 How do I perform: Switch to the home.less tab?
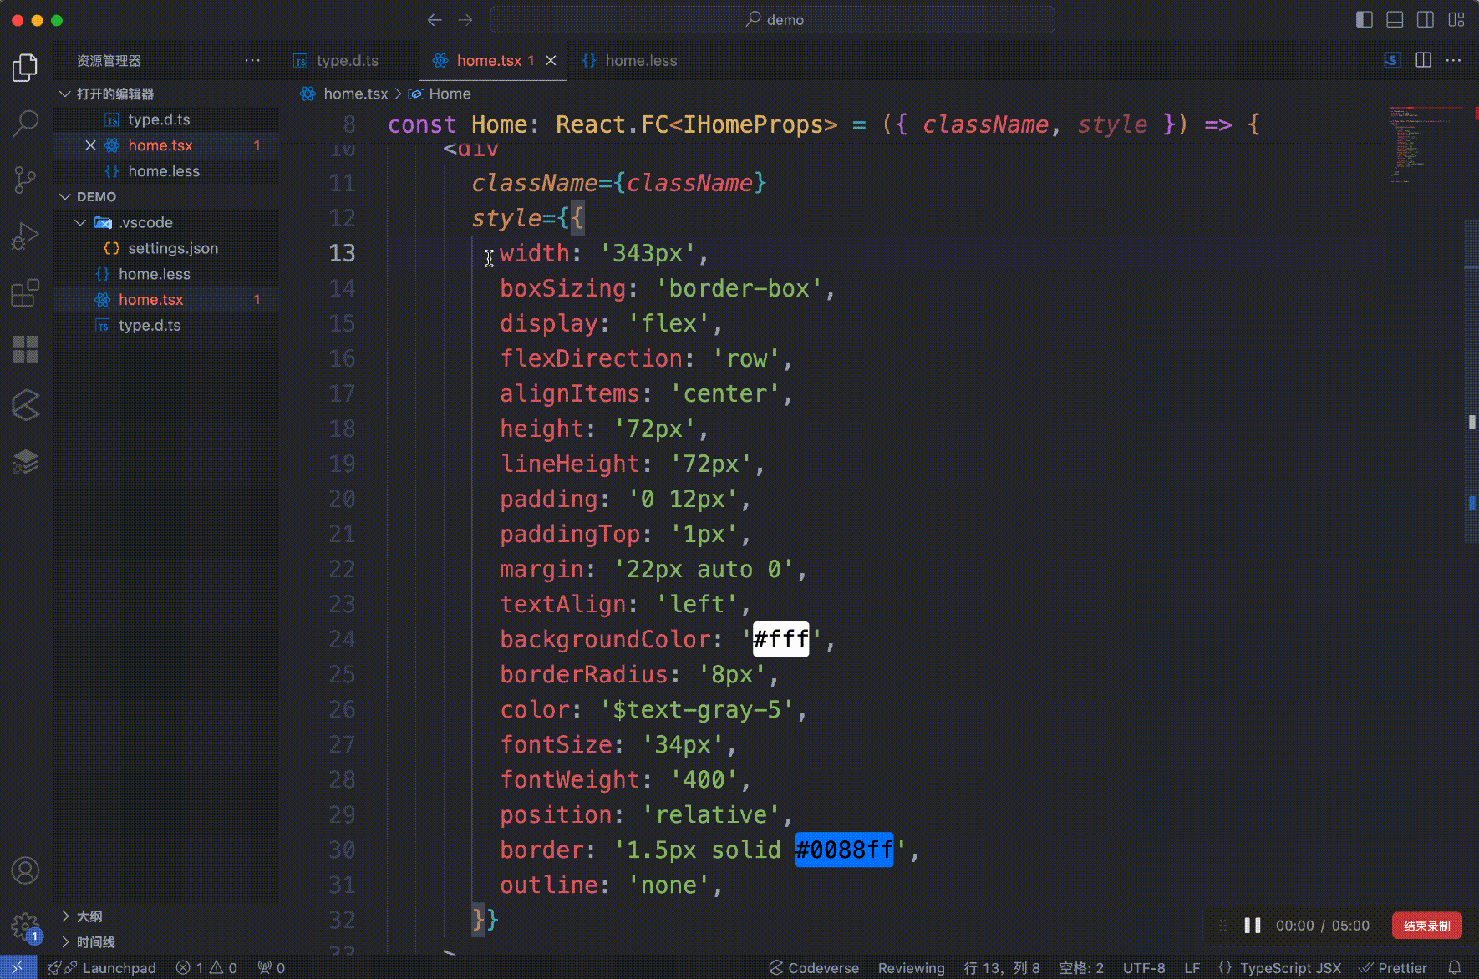point(640,60)
